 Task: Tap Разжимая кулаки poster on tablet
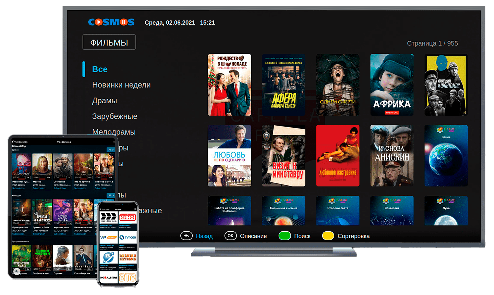tap(22, 166)
